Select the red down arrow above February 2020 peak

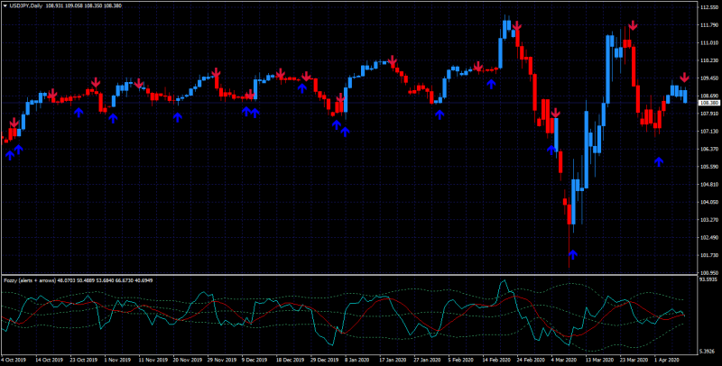(x=516, y=26)
